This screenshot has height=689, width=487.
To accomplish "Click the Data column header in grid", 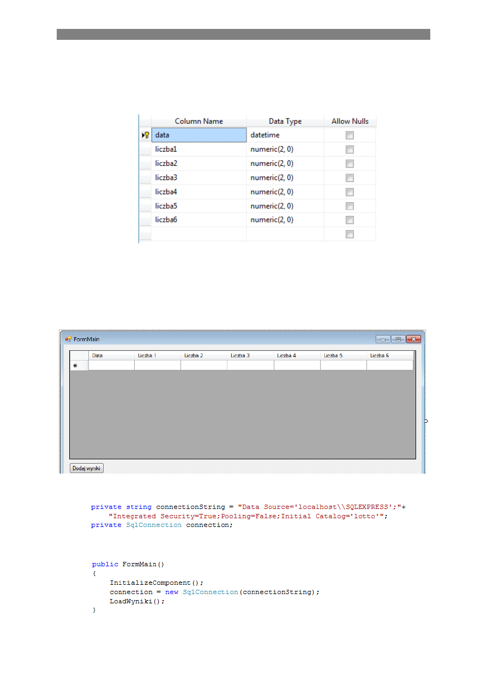I will tap(111, 355).
